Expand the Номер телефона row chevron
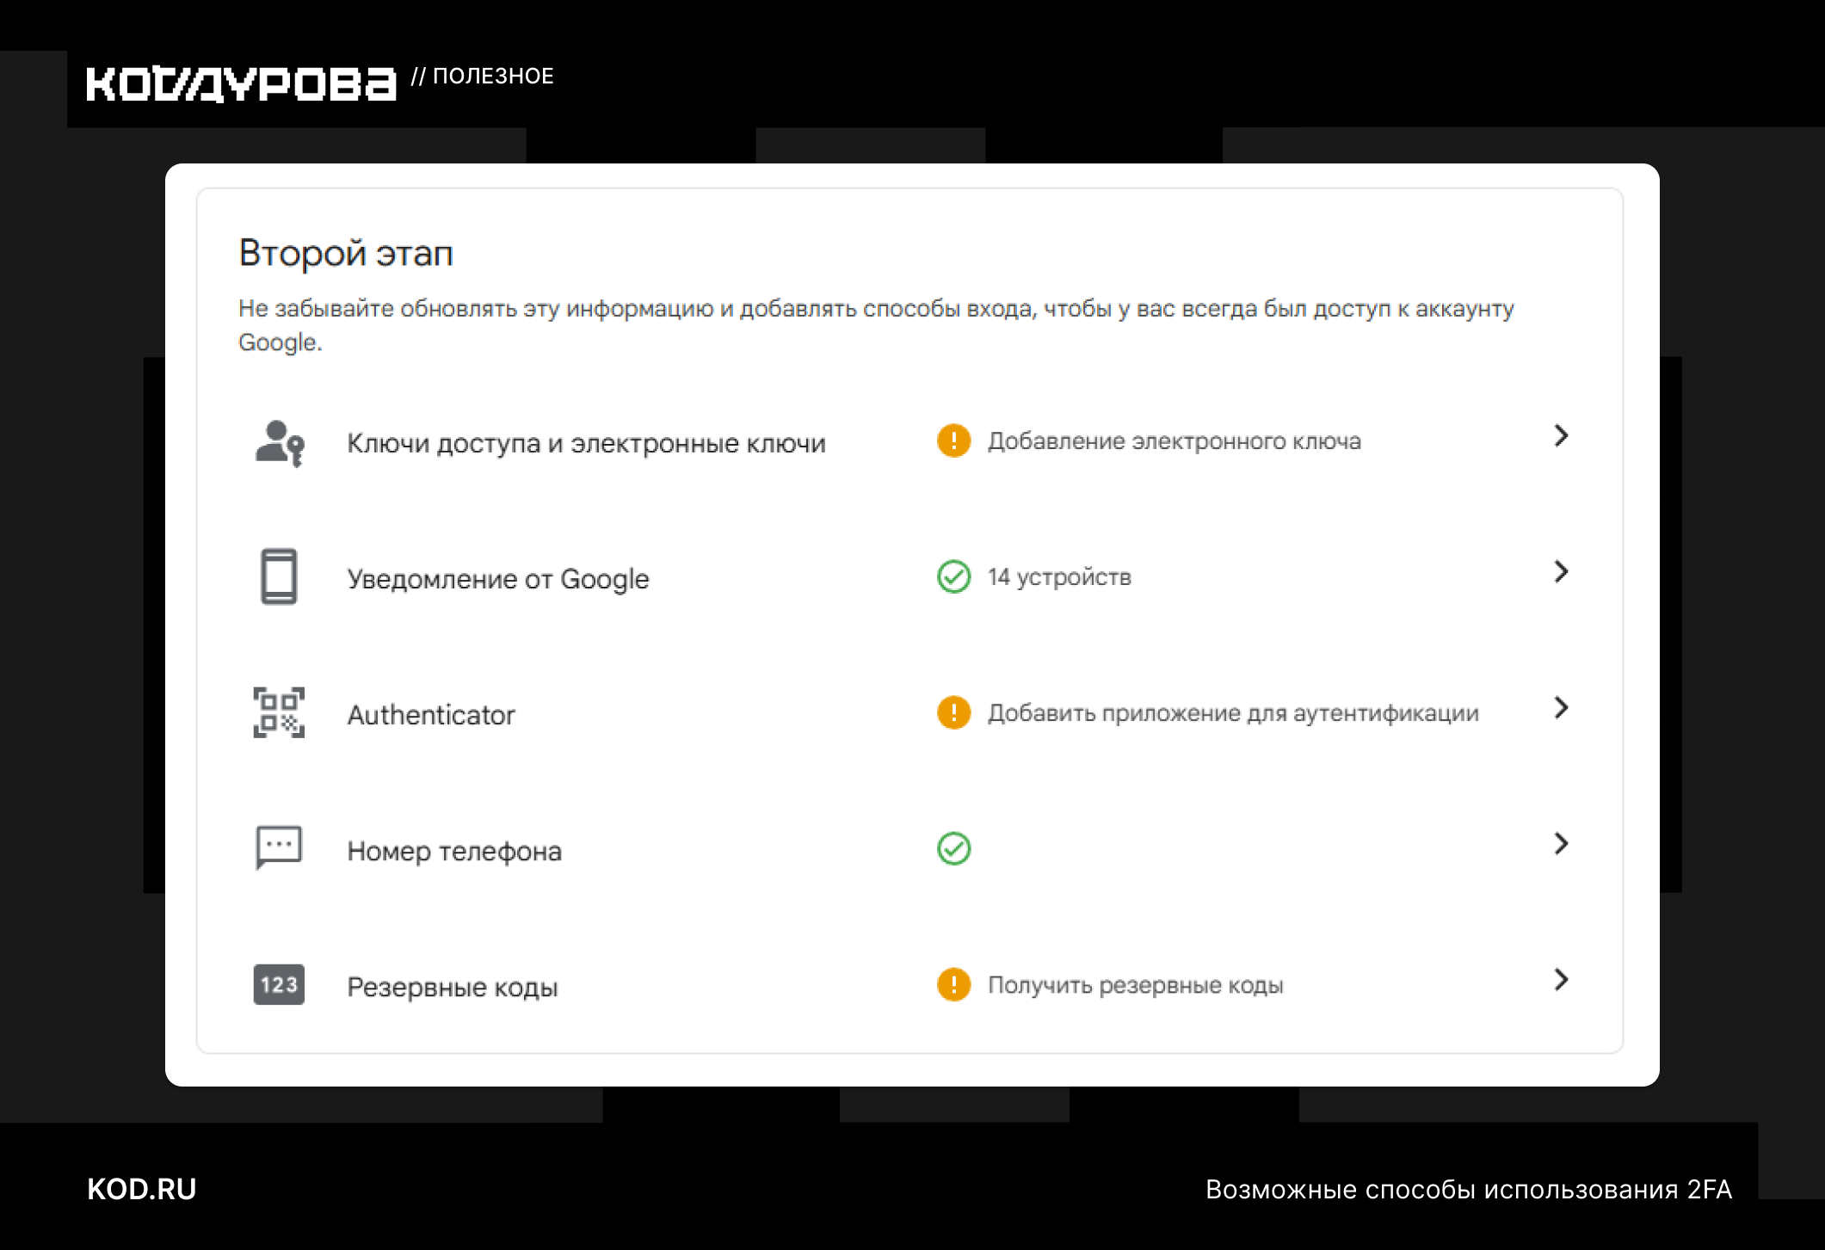The width and height of the screenshot is (1825, 1250). click(1561, 843)
